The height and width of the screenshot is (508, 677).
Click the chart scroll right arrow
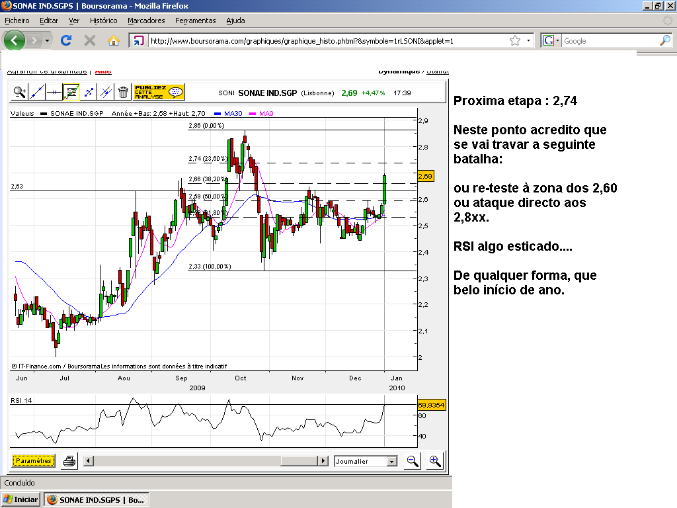coord(323,461)
